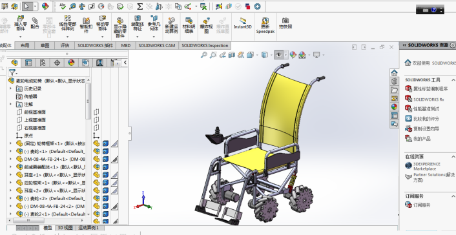Open edit appearance color ball in viewport
The width and height of the screenshot is (456, 235).
(293, 55)
